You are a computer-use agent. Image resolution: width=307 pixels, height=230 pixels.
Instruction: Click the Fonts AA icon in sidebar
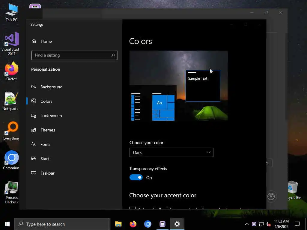[x=34, y=144]
